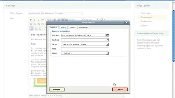
Task: Switch to the Advanced tab
Action: 83,27
